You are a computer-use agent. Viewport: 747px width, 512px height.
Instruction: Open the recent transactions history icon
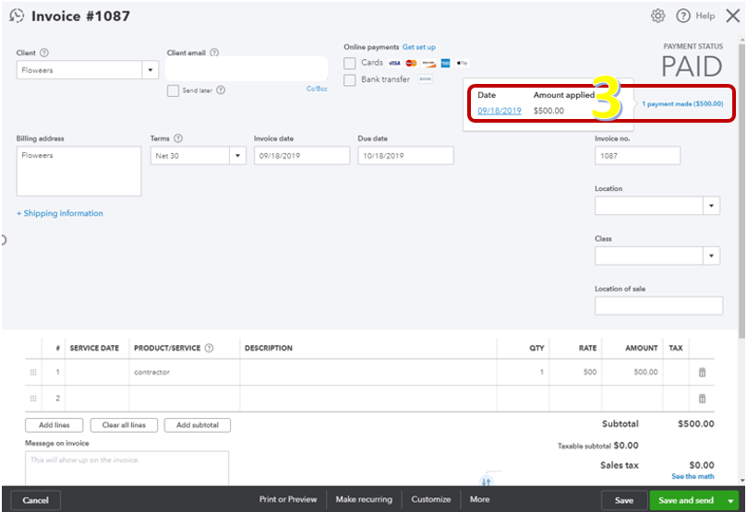[17, 16]
